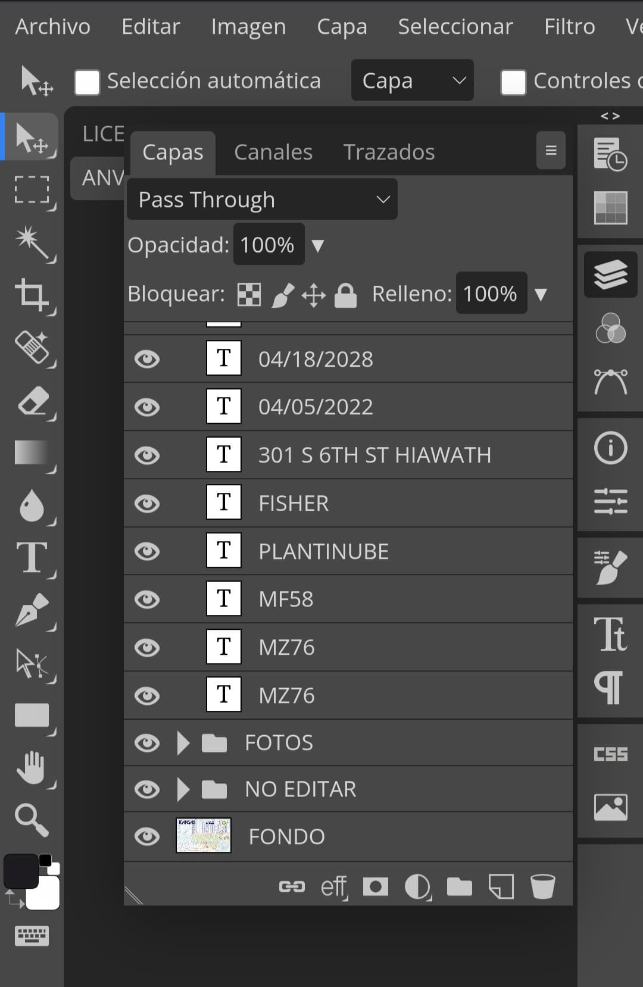Open the CSS panel icon
This screenshot has height=987, width=643.
coord(610,754)
